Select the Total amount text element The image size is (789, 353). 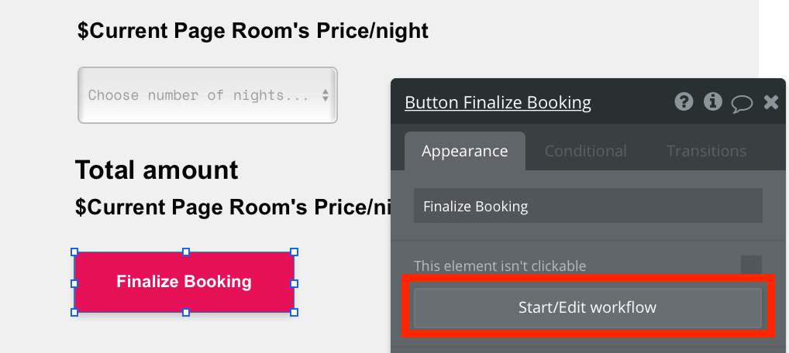157,170
